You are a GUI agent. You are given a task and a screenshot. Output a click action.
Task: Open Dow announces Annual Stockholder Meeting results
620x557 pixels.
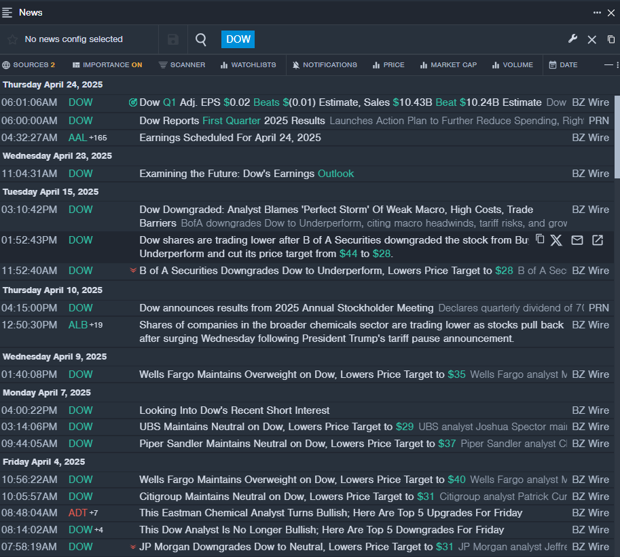pos(287,308)
